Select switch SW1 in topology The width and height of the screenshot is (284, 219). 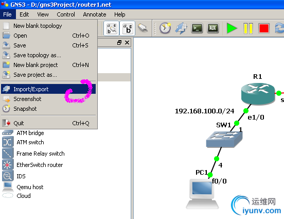[x=224, y=139]
